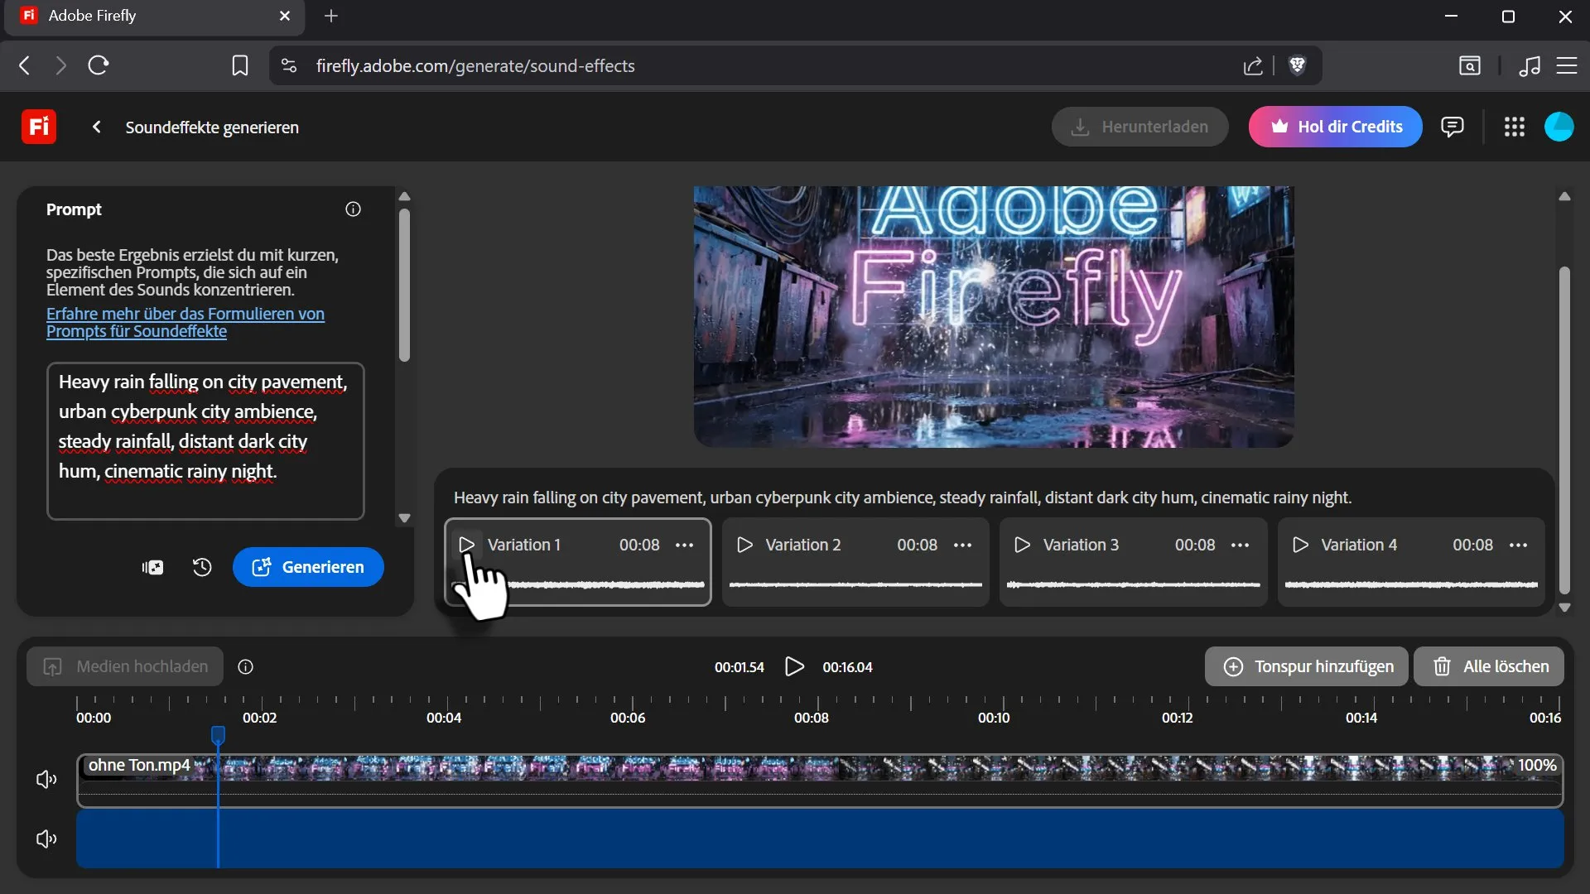Click the voice recording icon beside history
The height and width of the screenshot is (894, 1590).
pyautogui.click(x=152, y=567)
